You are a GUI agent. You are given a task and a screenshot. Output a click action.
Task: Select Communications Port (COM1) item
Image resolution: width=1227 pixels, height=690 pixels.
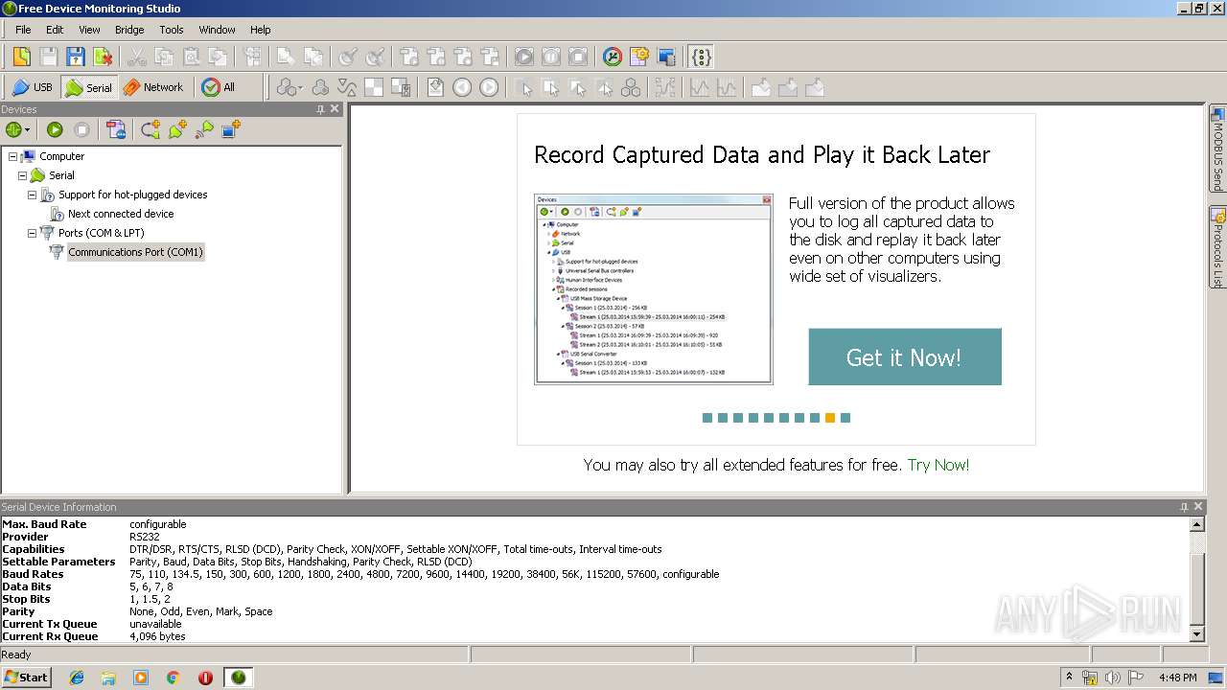pyautogui.click(x=135, y=252)
